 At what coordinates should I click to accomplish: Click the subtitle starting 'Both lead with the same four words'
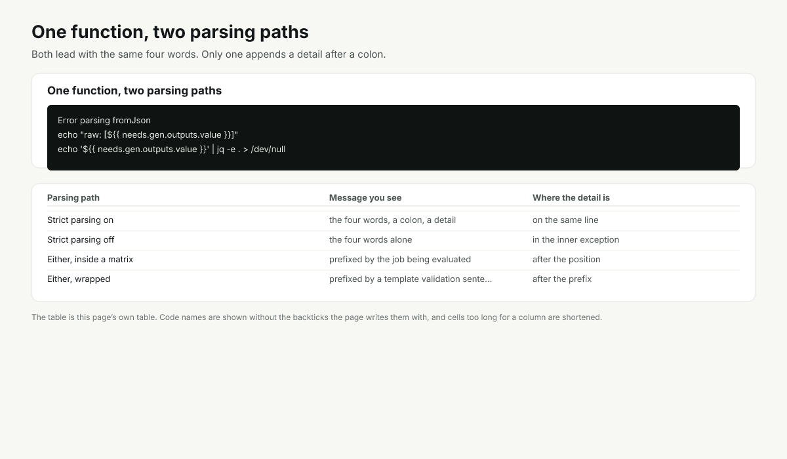209,54
